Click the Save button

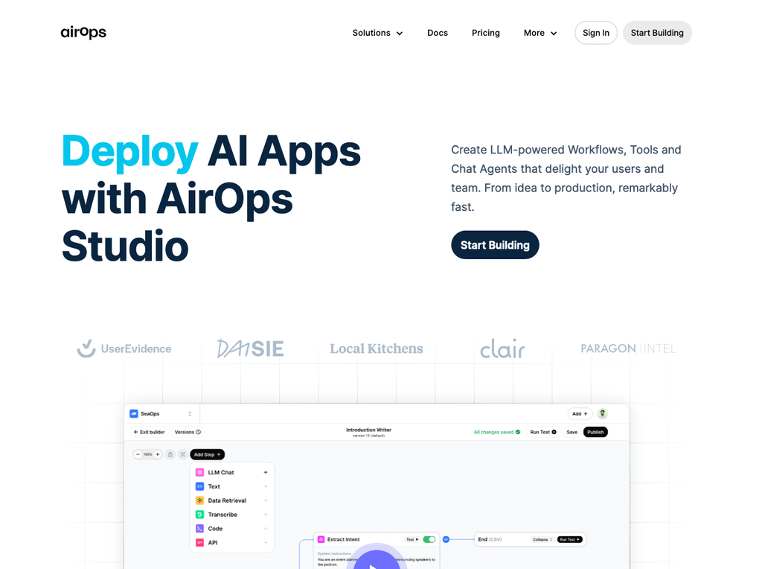(x=572, y=432)
